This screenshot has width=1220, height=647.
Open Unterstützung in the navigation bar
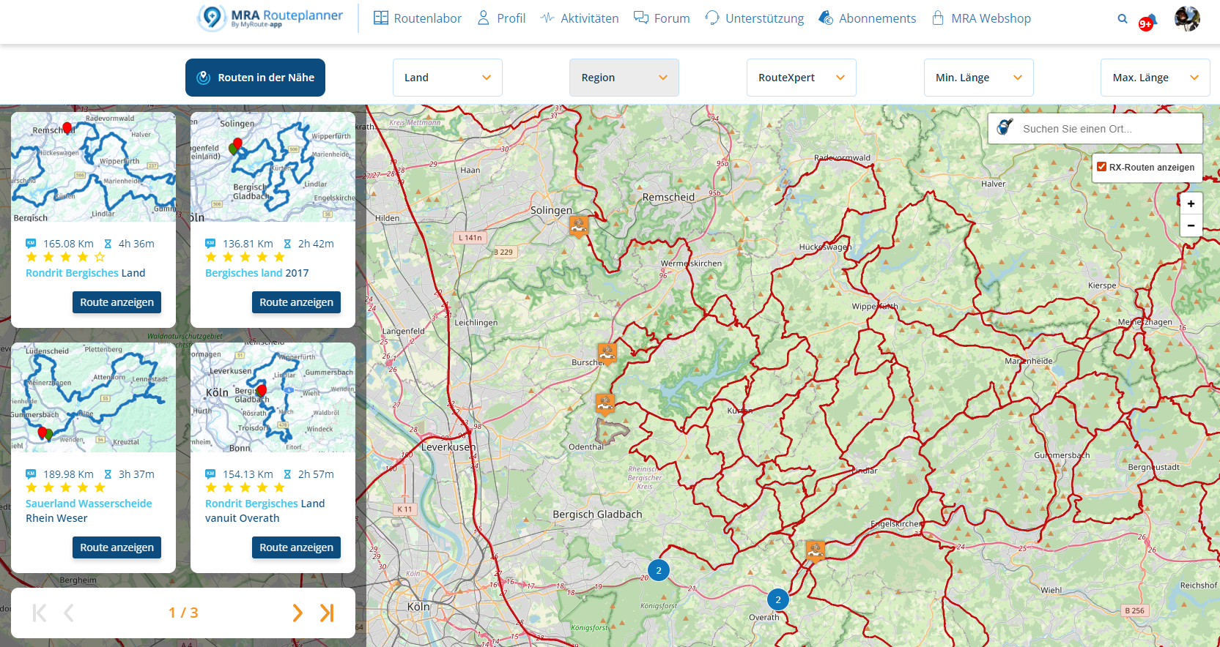point(754,18)
